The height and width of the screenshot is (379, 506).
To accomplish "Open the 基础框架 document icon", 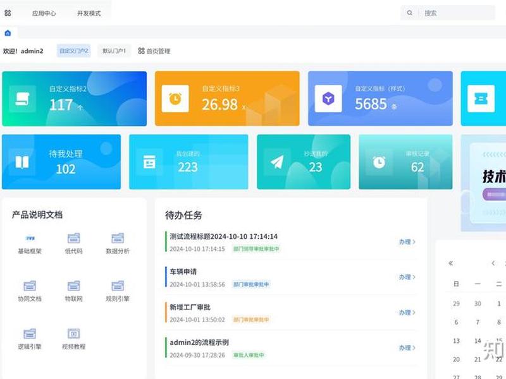I will point(30,238).
